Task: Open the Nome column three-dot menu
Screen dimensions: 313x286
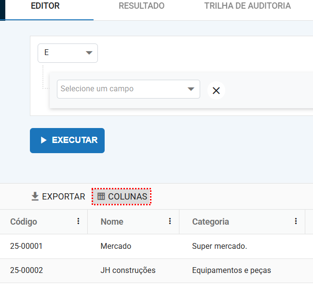Action: pyautogui.click(x=170, y=221)
